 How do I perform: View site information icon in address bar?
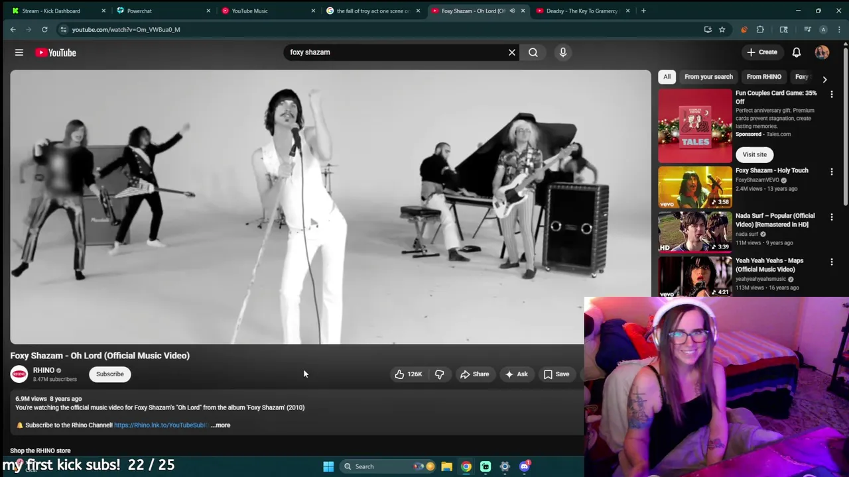pyautogui.click(x=63, y=29)
